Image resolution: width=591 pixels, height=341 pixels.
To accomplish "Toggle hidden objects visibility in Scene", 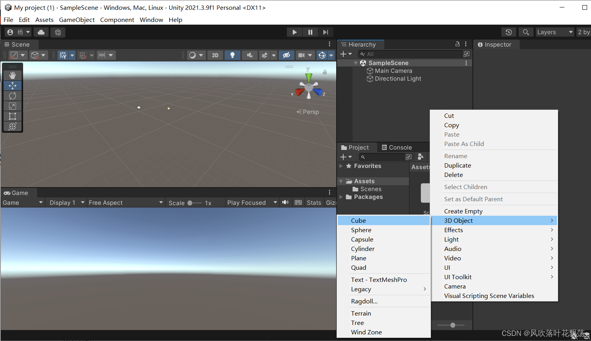I will (286, 55).
